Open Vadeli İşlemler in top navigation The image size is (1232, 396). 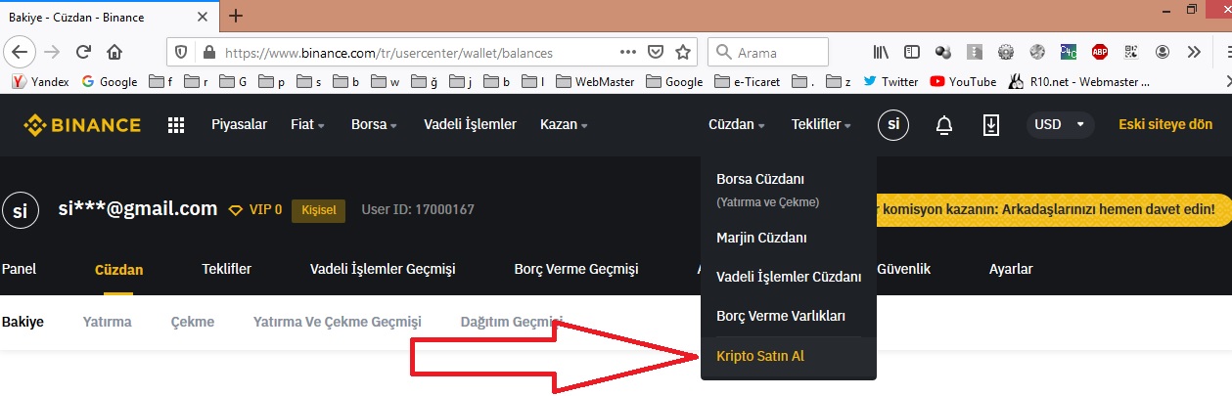coord(470,124)
